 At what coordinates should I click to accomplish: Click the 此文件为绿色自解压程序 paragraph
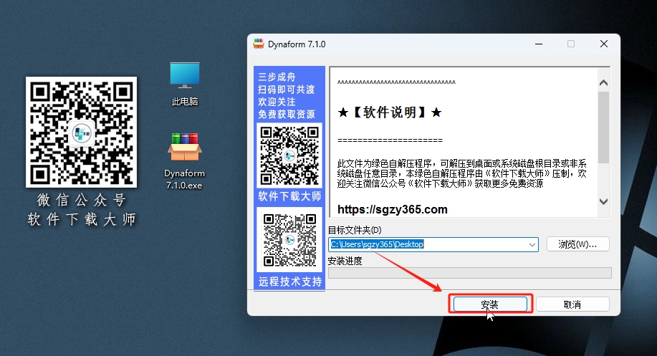point(461,173)
